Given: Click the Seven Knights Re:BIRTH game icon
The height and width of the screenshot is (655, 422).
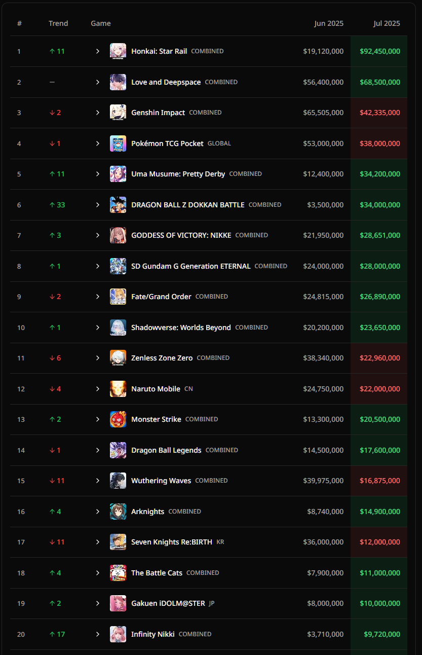Looking at the screenshot, I should pos(118,542).
